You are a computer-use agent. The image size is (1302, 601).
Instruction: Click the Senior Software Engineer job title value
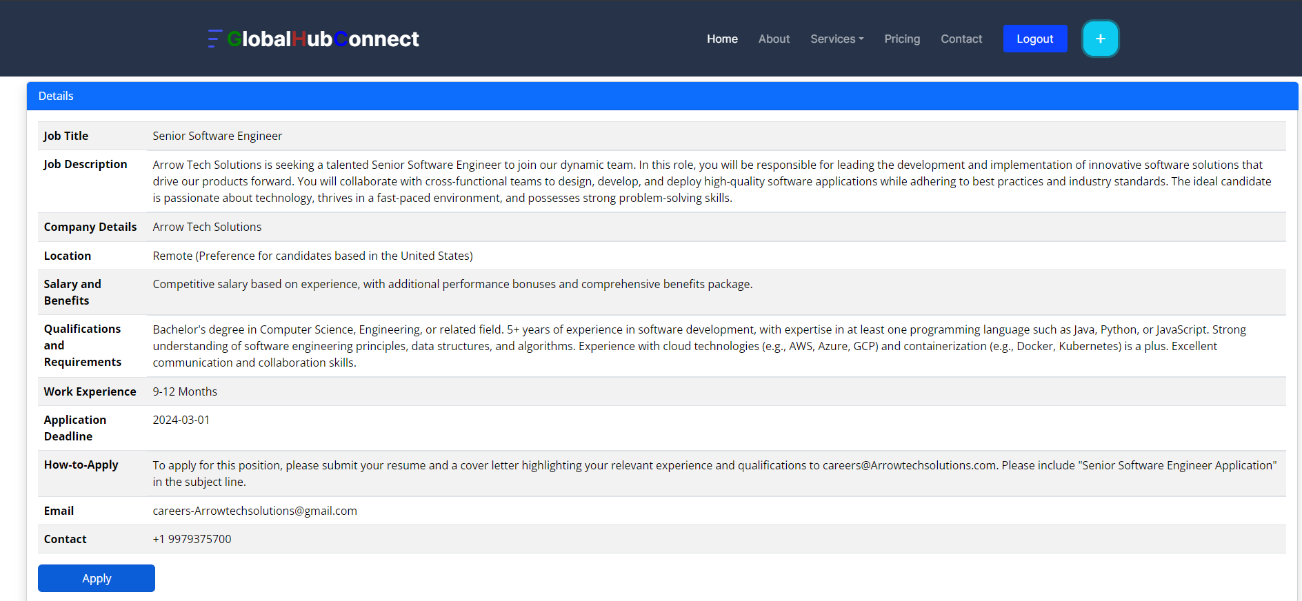click(x=217, y=136)
